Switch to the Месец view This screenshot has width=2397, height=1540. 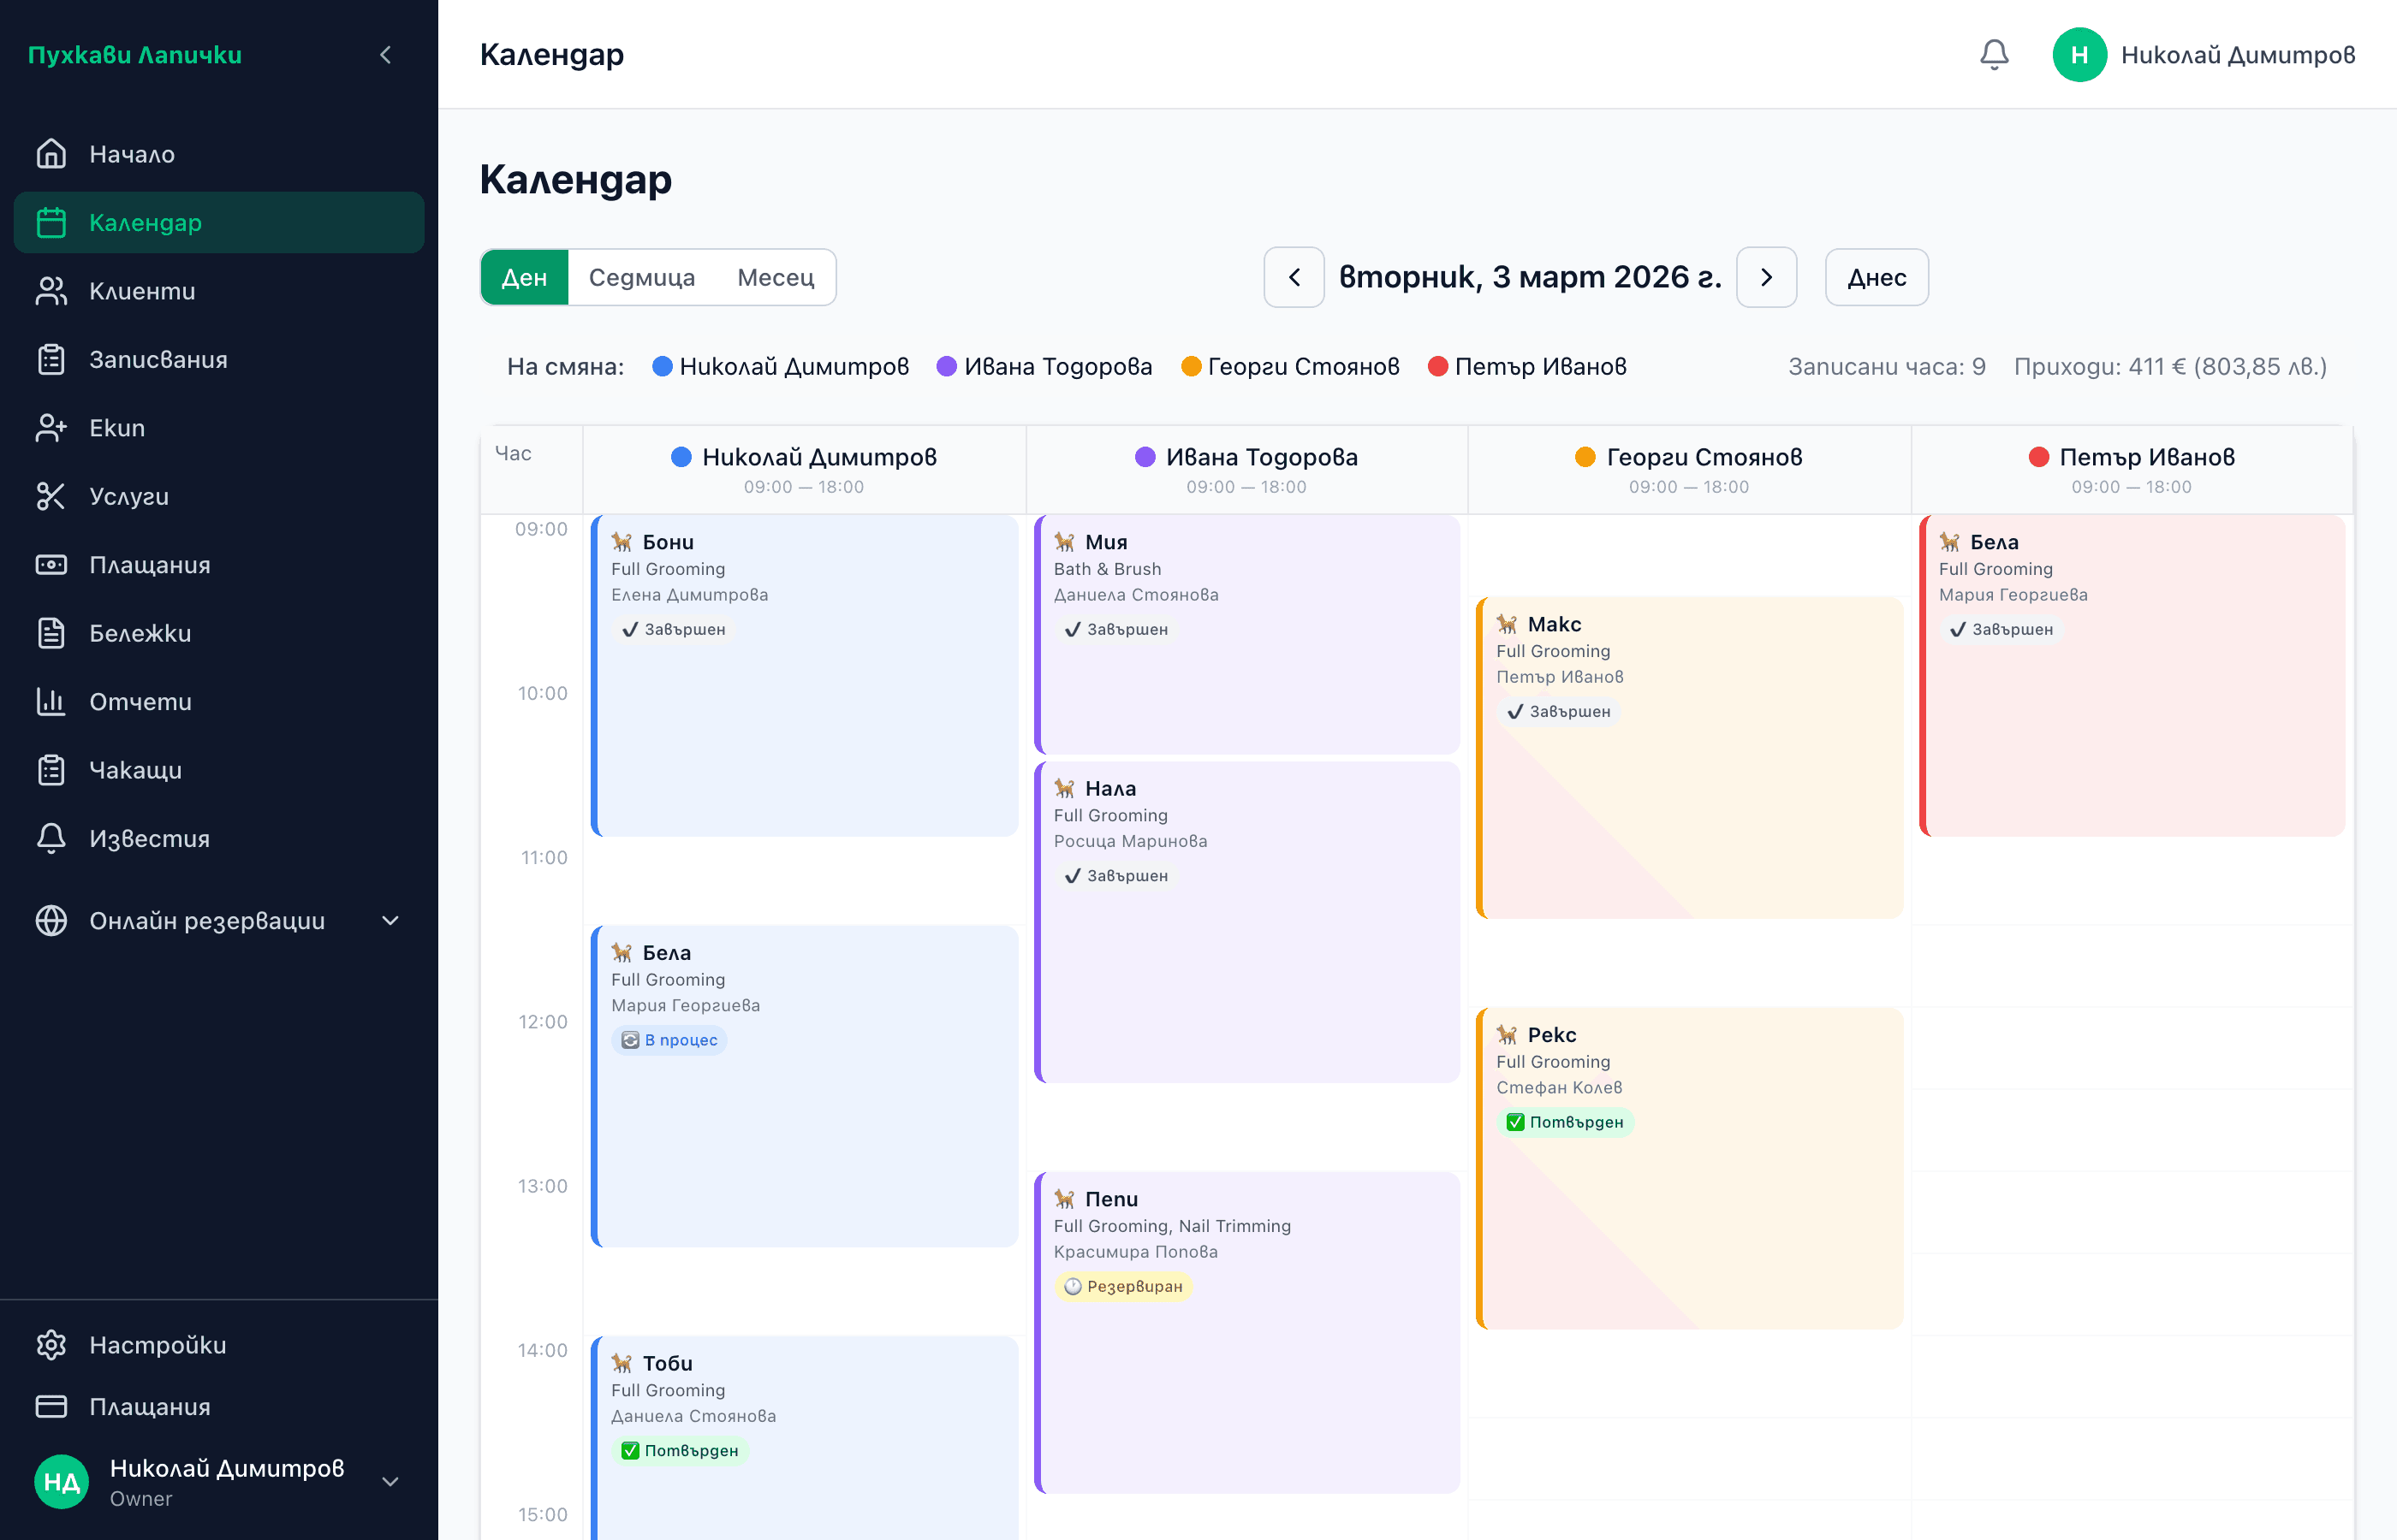776,277
